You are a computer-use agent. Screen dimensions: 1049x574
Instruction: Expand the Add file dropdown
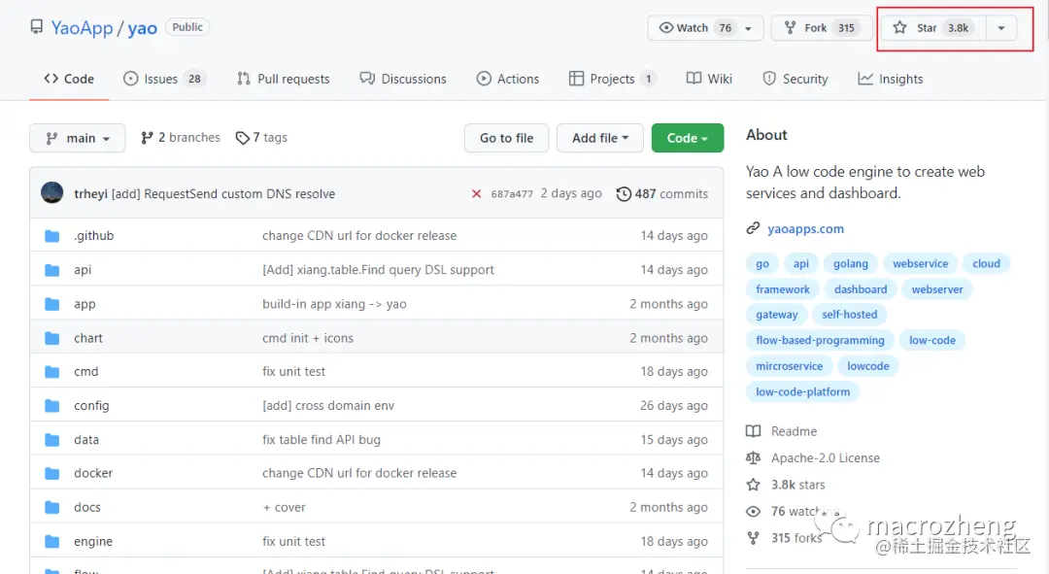[x=600, y=138]
